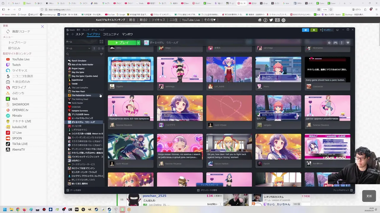Open the Steam menu in the title bar
Image resolution: width=380 pixels, height=213 pixels.
tap(71, 30)
